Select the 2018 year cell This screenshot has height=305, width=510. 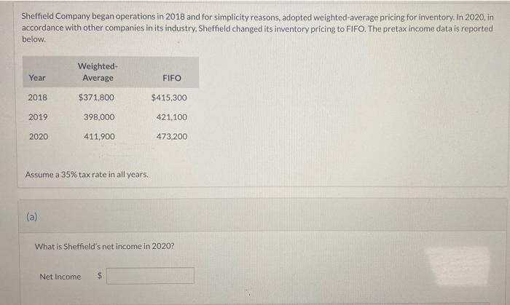pyautogui.click(x=38, y=98)
